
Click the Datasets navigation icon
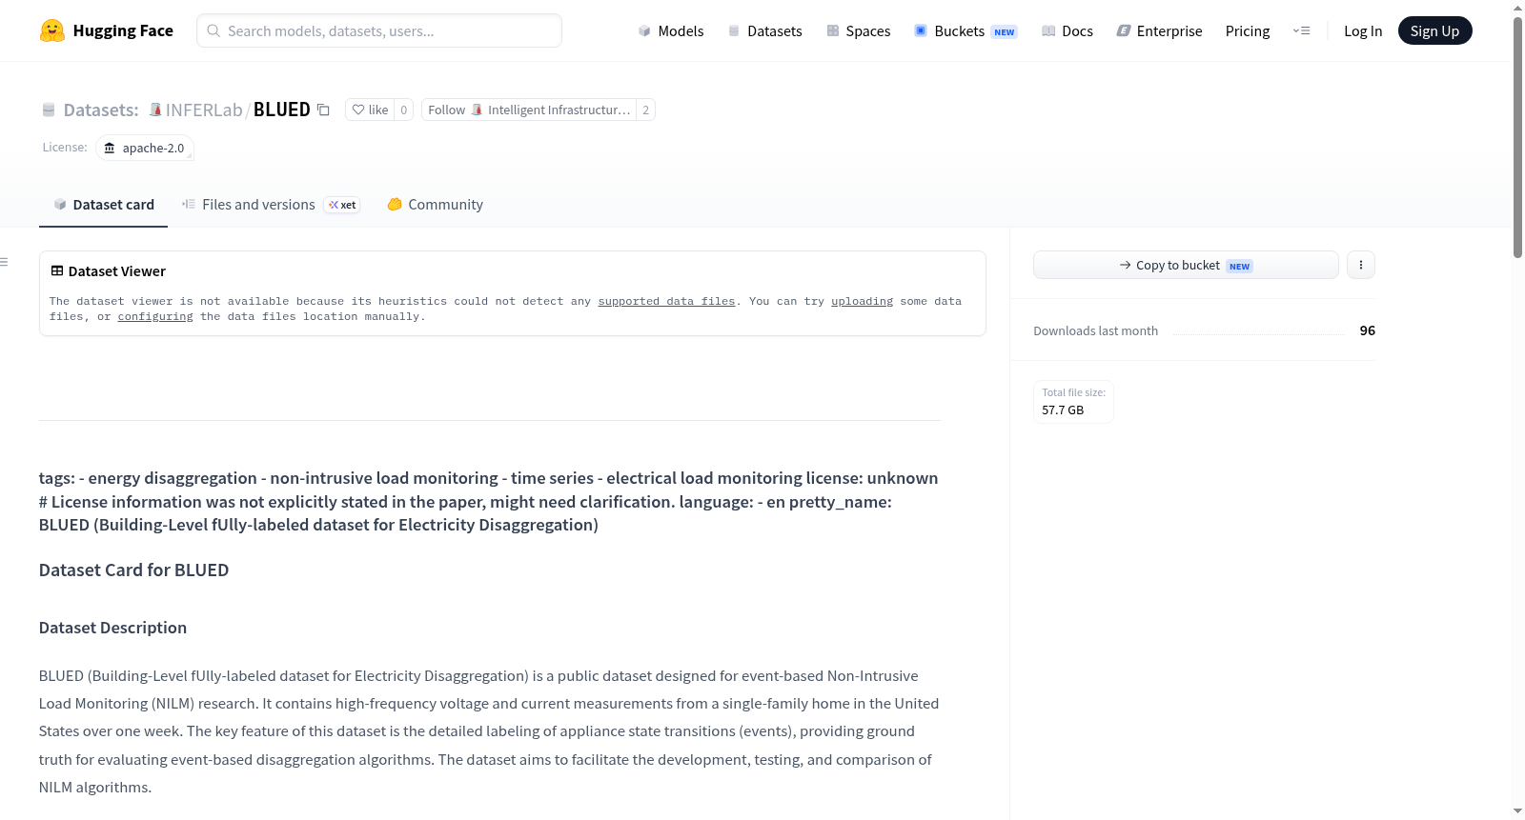coord(734,30)
